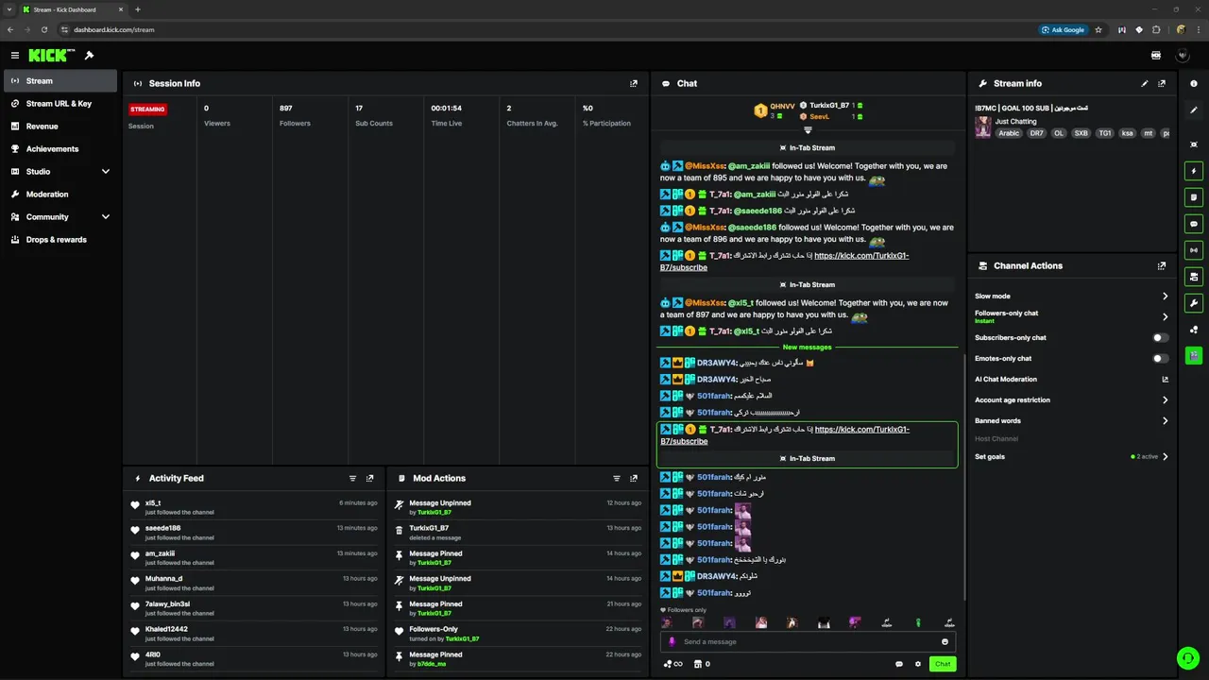Edit stream info with pencil icon
The width and height of the screenshot is (1209, 680).
point(1145,83)
